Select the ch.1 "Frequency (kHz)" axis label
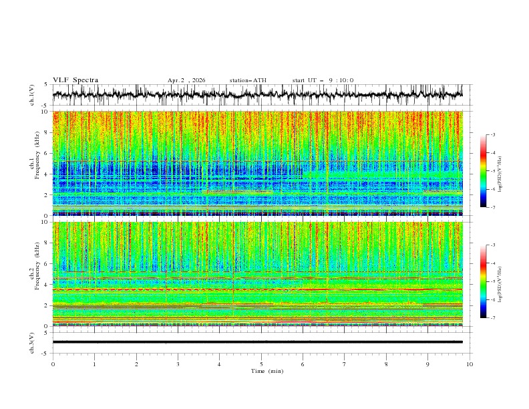Screen dimensions: 529x409 click(x=37, y=156)
